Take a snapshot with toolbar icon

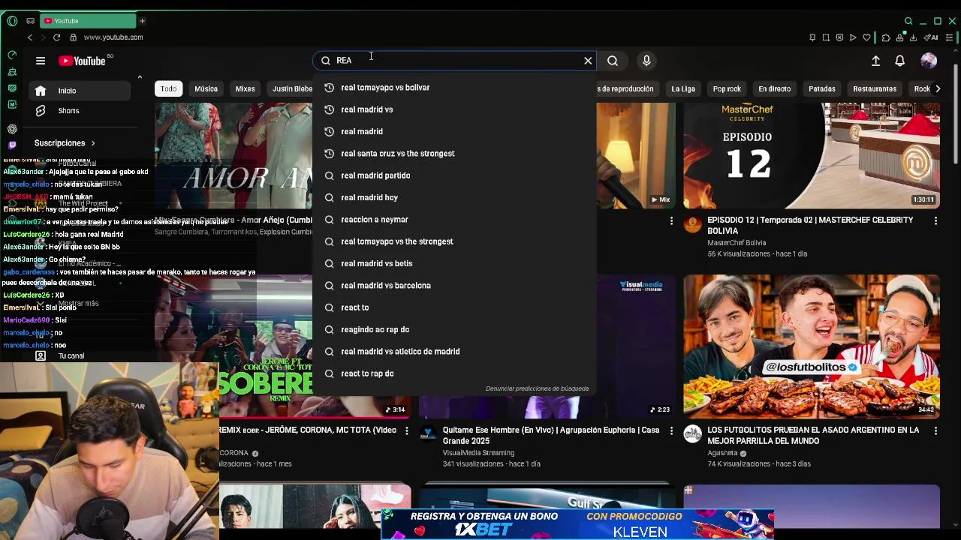[x=826, y=37]
